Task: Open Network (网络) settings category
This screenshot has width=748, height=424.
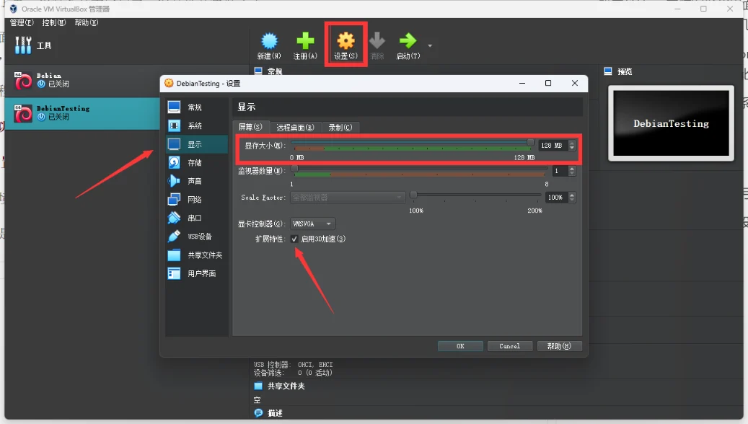Action: [x=196, y=199]
